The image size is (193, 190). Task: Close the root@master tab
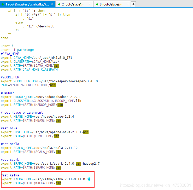click(52, 4)
